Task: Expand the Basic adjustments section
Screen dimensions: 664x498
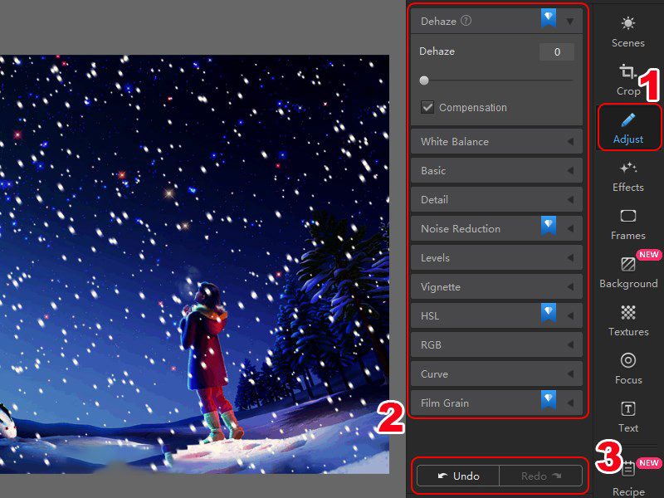Action: (496, 171)
